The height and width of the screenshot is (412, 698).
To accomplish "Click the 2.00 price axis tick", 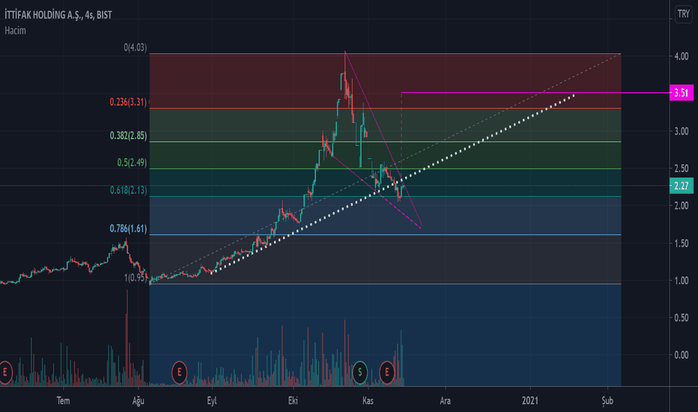I will (x=681, y=206).
